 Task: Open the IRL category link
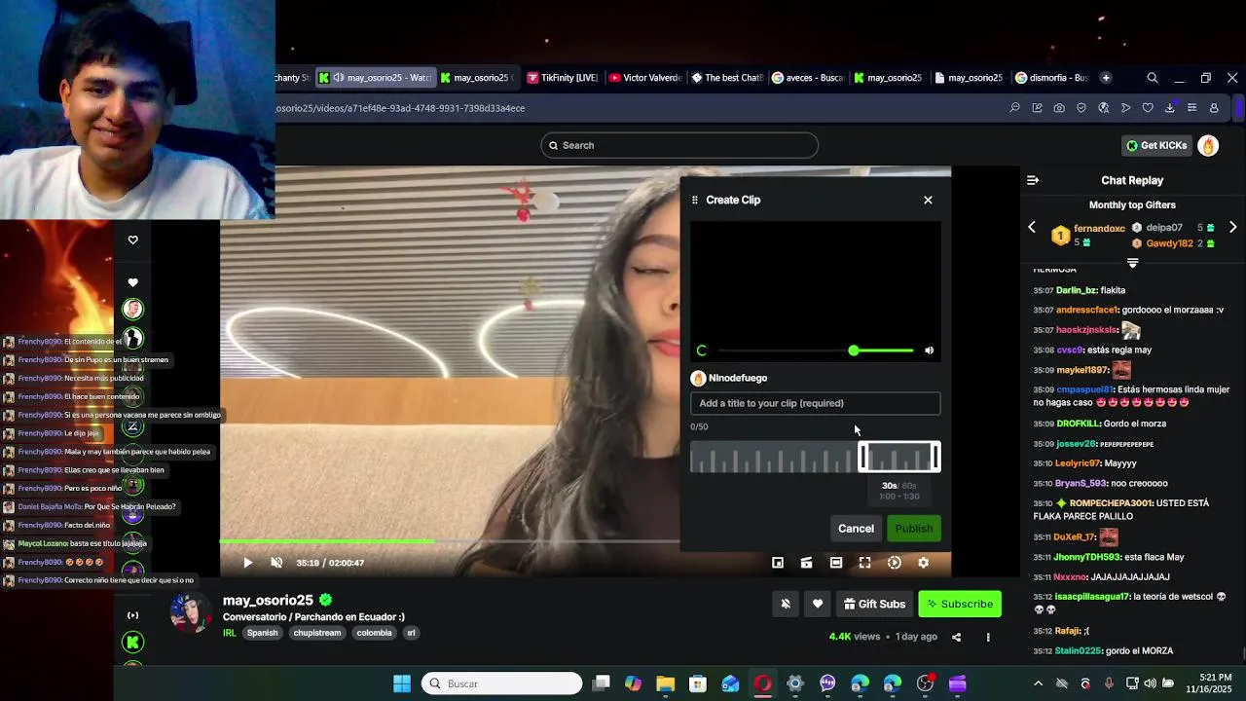(230, 633)
